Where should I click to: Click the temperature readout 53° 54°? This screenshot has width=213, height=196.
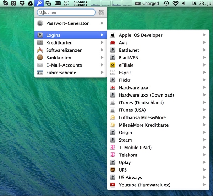(x=66, y=4)
